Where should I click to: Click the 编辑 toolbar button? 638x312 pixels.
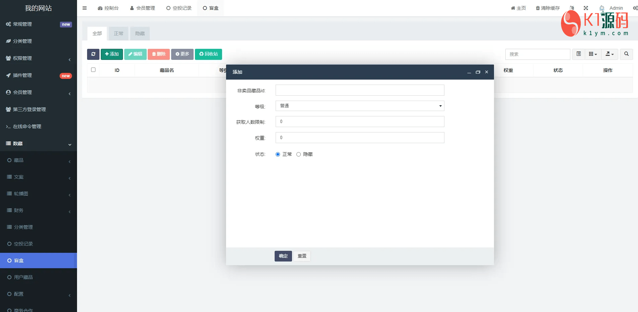[135, 54]
